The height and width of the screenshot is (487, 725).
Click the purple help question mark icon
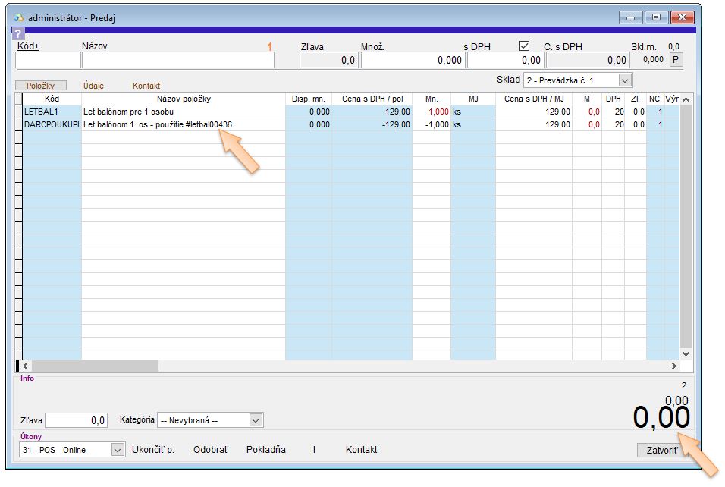pyautogui.click(x=19, y=33)
